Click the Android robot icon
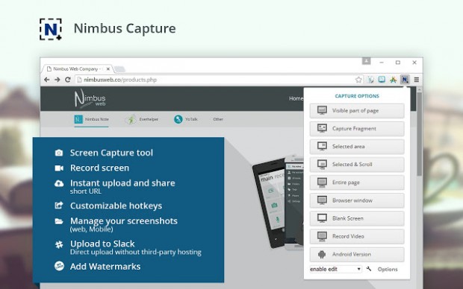 pos(322,254)
